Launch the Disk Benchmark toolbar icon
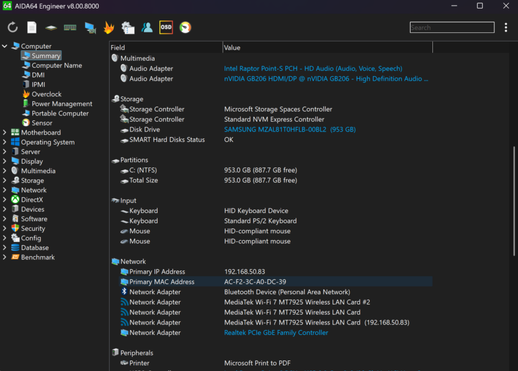Screen dimensions: 518x371 [x=51, y=28]
